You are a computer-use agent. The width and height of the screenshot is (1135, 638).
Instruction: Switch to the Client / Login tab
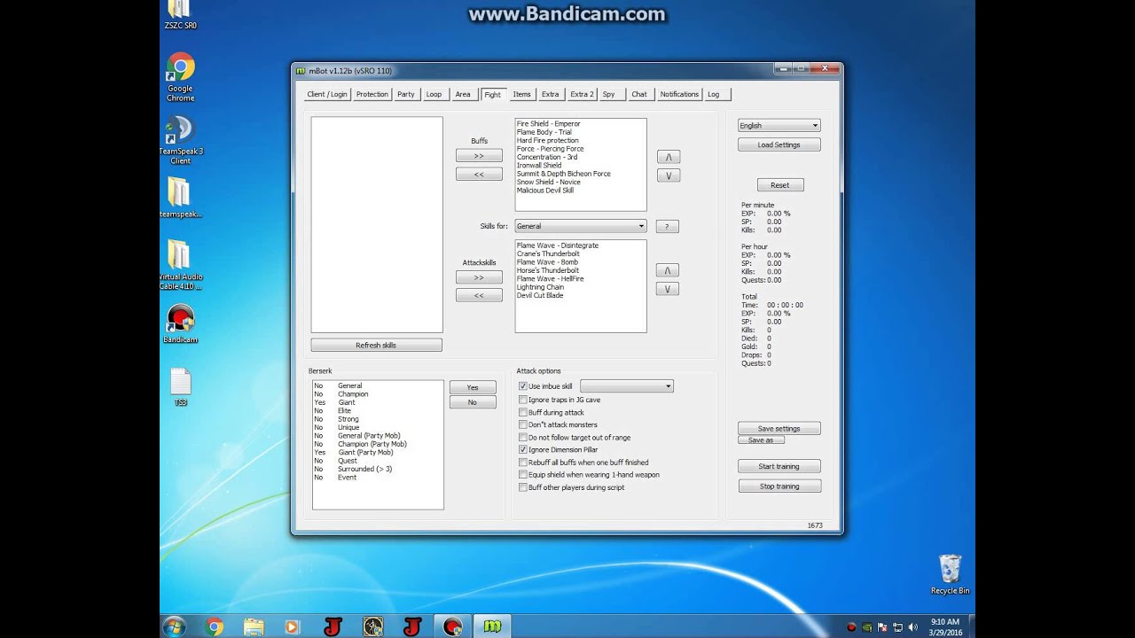click(327, 94)
